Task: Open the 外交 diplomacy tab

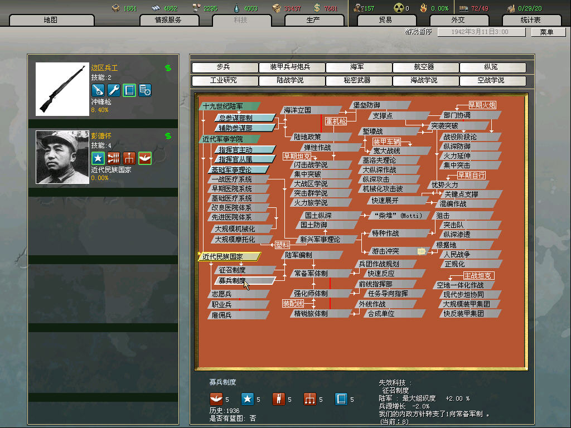Action: pos(459,20)
